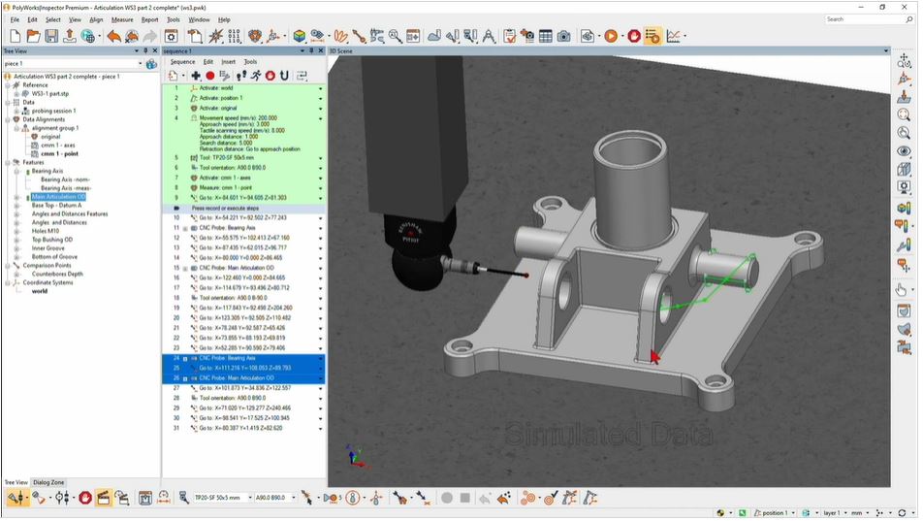This screenshot has width=923, height=521.
Task: Click the black plus icon in sequence toolbar
Action: point(196,76)
